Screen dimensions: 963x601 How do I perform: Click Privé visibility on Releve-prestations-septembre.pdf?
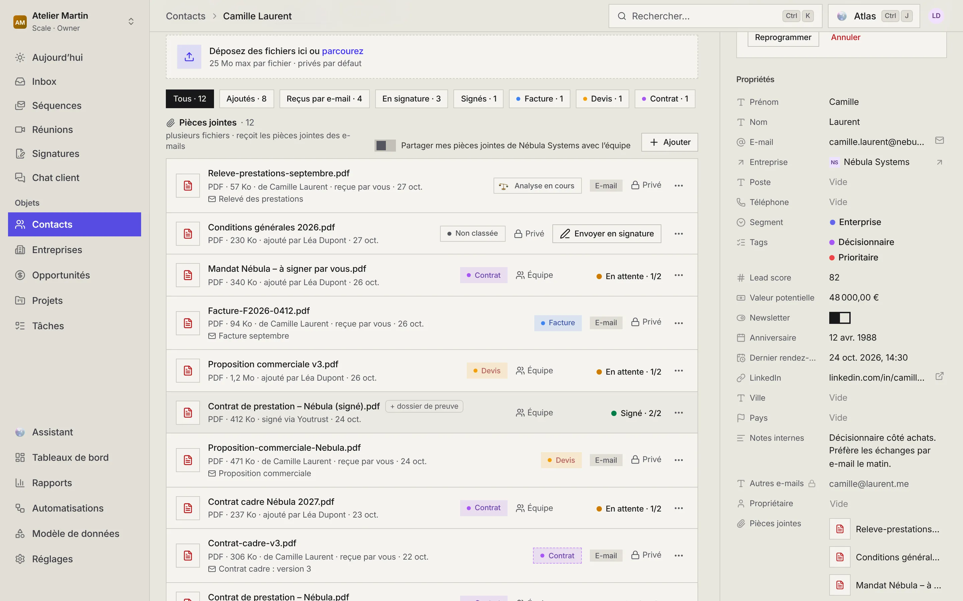tap(646, 185)
